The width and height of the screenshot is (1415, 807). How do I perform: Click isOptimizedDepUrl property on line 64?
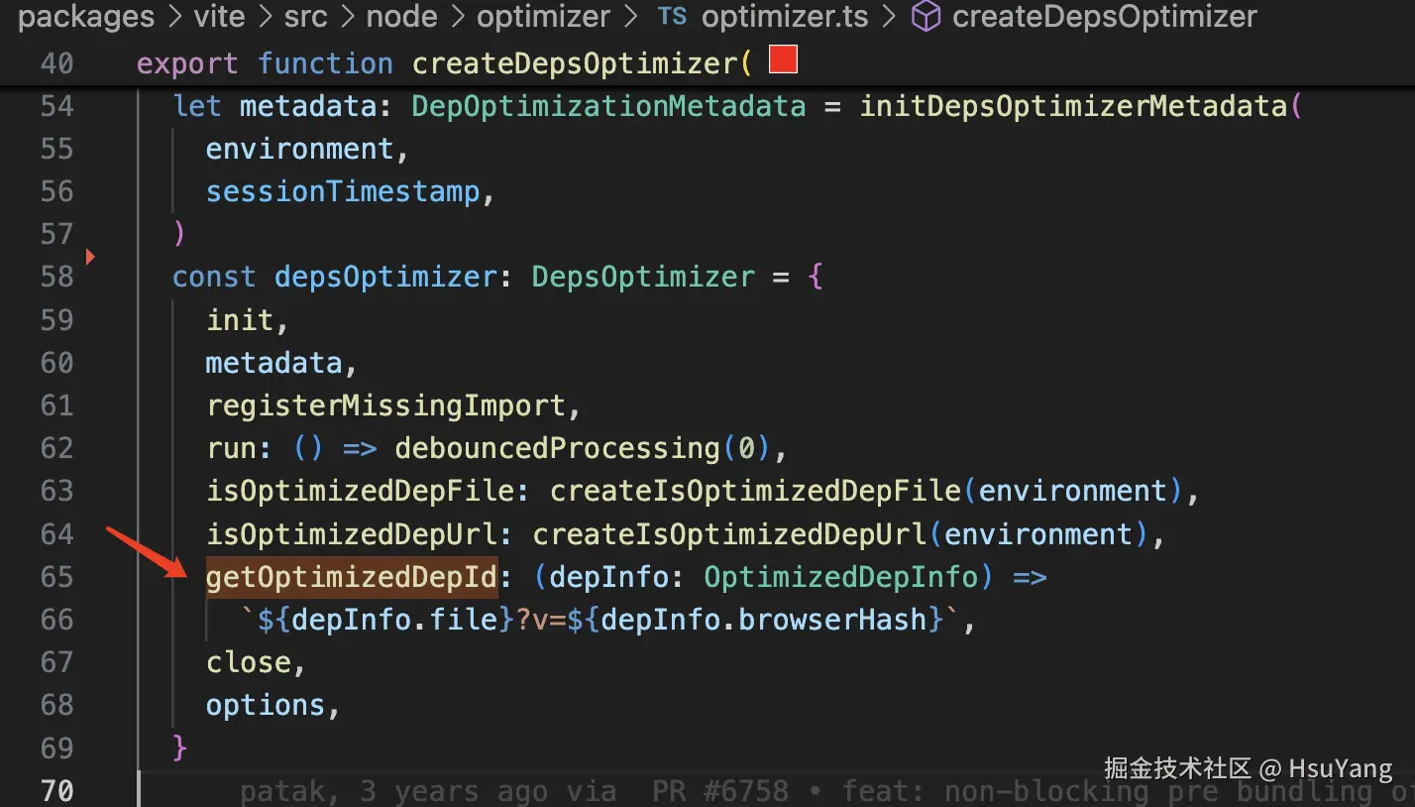350,534
